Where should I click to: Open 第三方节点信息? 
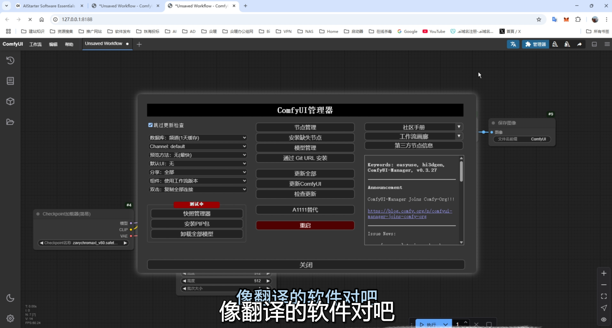click(x=414, y=145)
